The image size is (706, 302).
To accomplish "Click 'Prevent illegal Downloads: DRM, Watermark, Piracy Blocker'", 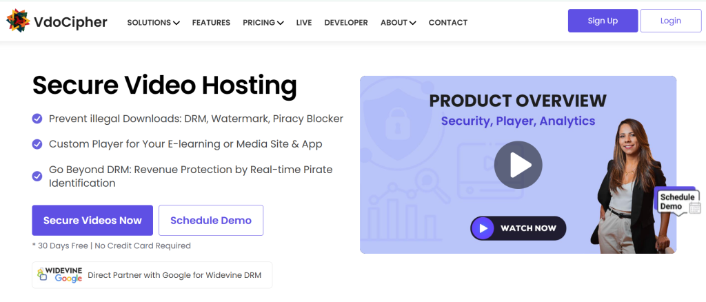I will tap(196, 119).
